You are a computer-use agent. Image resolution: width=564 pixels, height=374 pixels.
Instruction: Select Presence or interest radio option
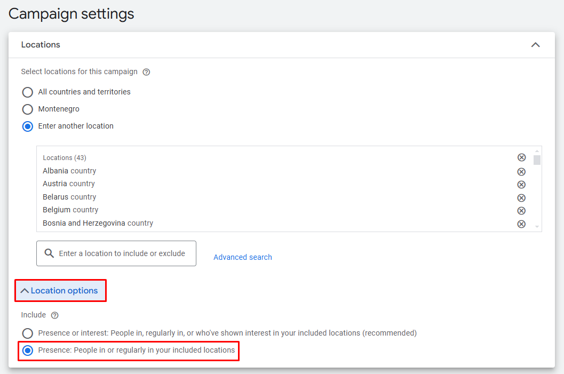[28, 333]
